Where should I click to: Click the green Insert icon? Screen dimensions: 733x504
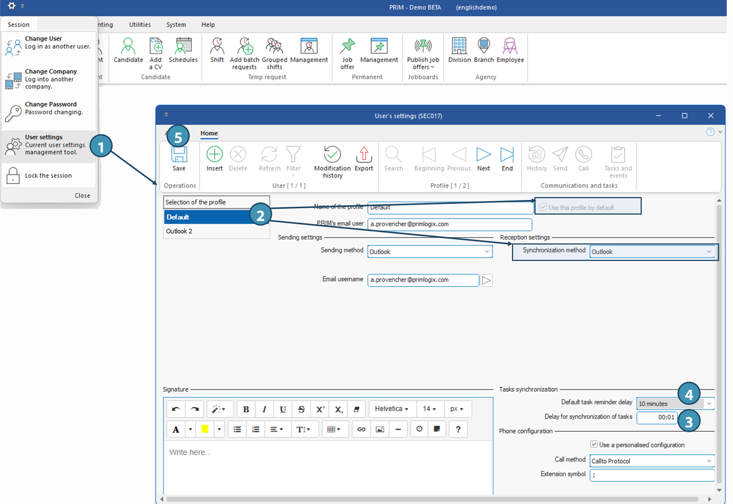point(214,154)
